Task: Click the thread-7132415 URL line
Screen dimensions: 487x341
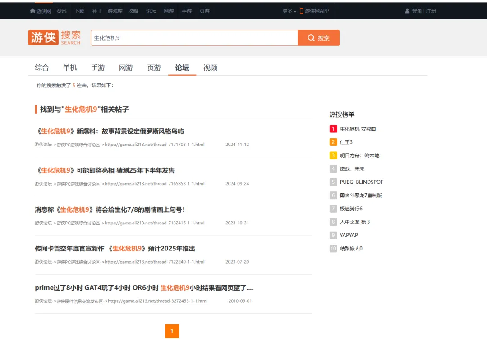Action: tap(119, 223)
